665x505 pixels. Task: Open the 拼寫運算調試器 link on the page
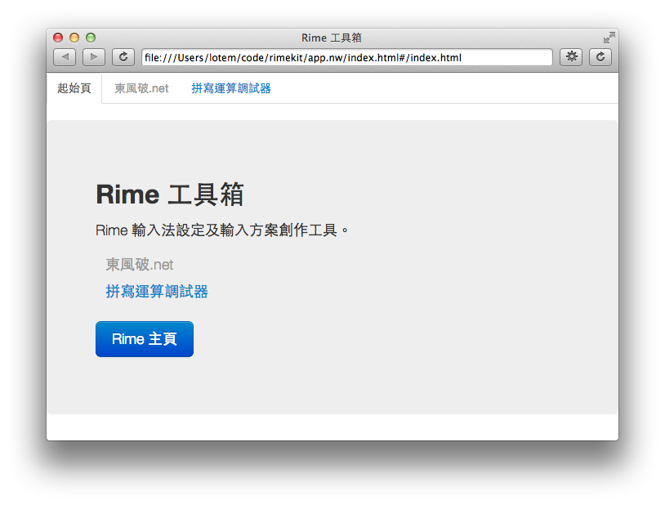(x=156, y=291)
